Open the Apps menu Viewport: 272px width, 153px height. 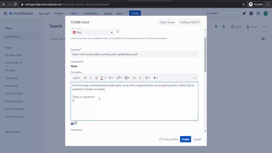[x=120, y=13]
